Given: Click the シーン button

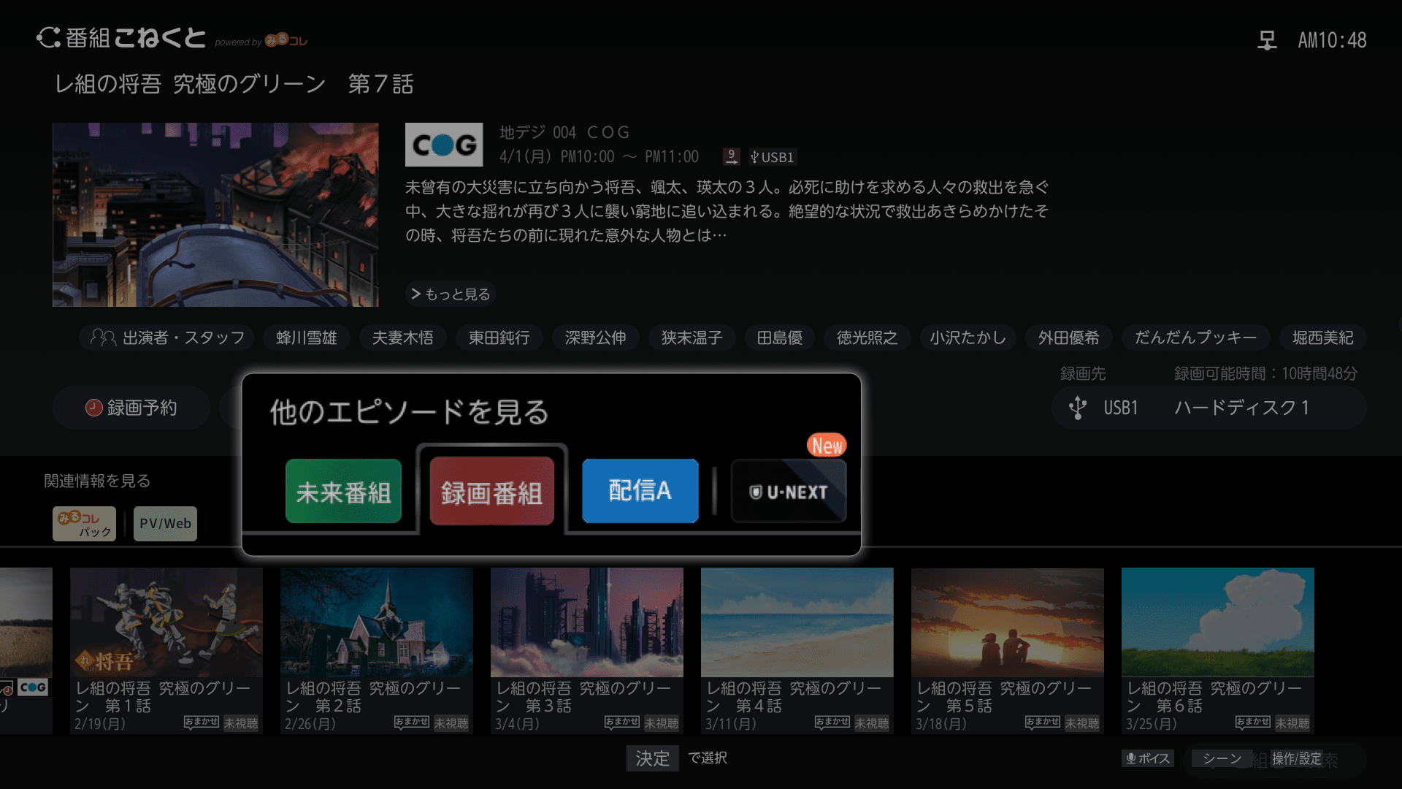Looking at the screenshot, I should point(1222,758).
